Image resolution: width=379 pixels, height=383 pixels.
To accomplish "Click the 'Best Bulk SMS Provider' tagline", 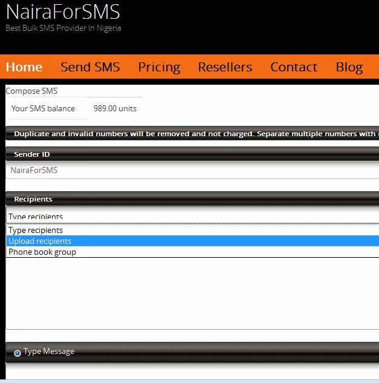I will (63, 28).
